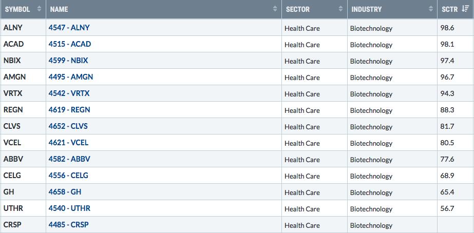Open the 4485 - CRSP link
The image size is (474, 233).
(69, 225)
